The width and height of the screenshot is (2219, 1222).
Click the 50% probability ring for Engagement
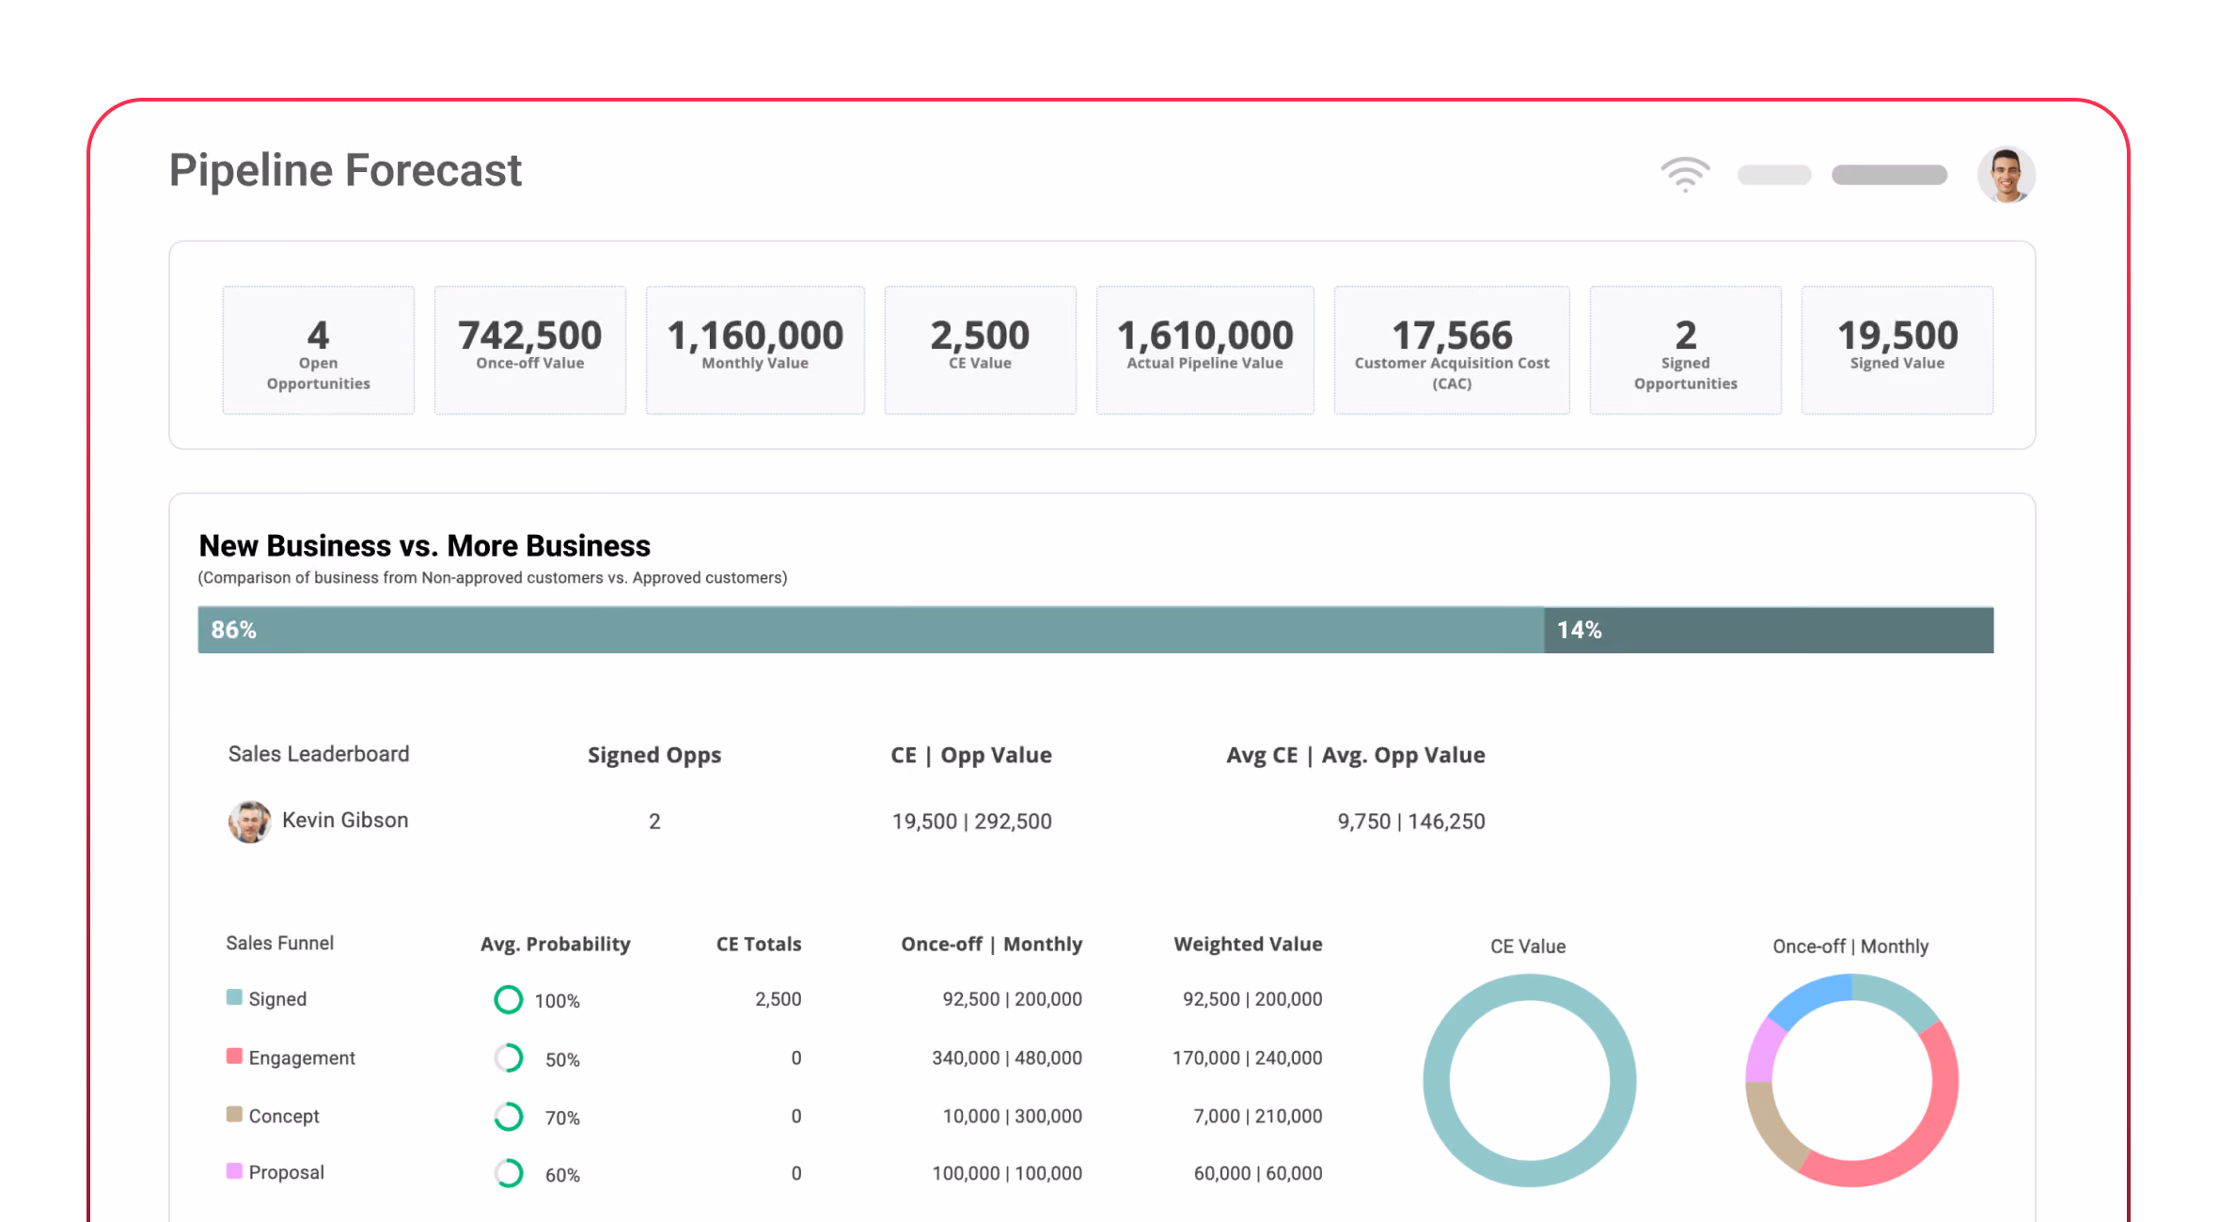pyautogui.click(x=509, y=1057)
